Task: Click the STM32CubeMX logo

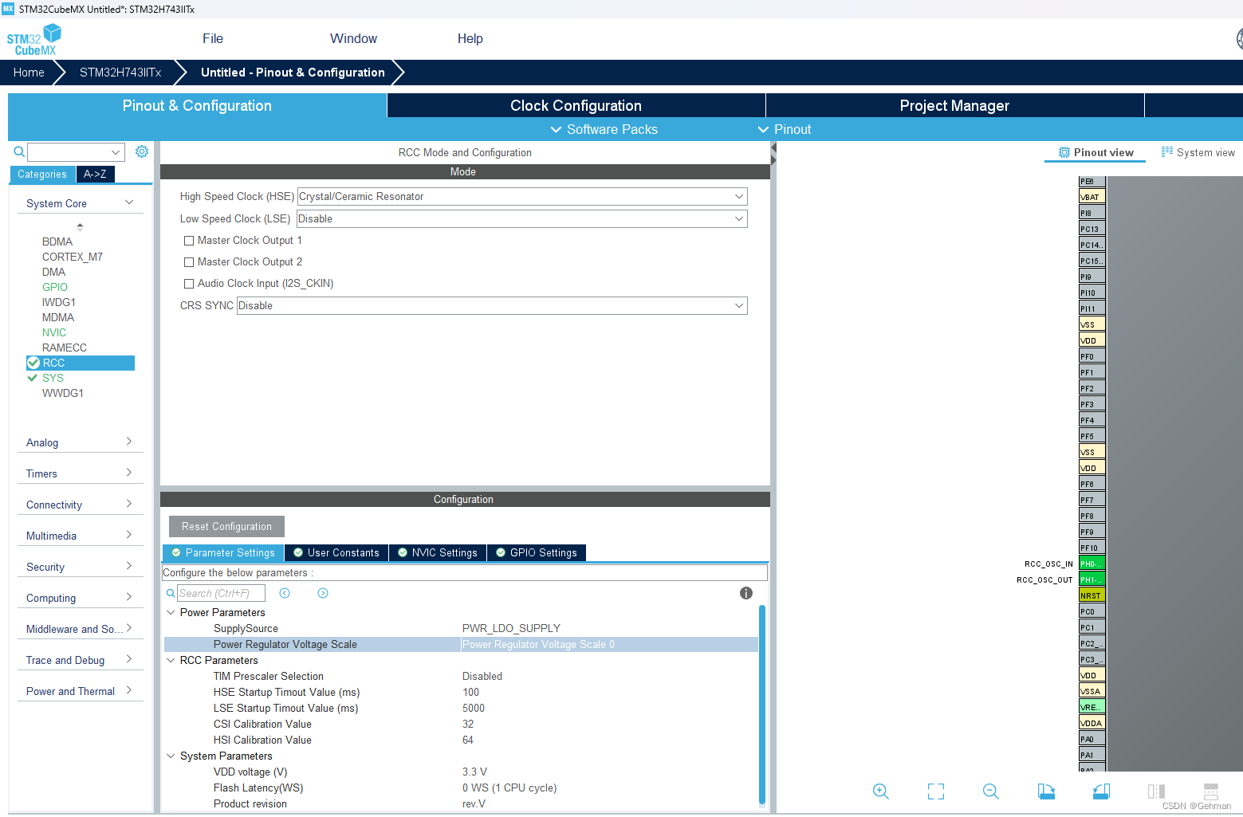Action: click(x=33, y=39)
